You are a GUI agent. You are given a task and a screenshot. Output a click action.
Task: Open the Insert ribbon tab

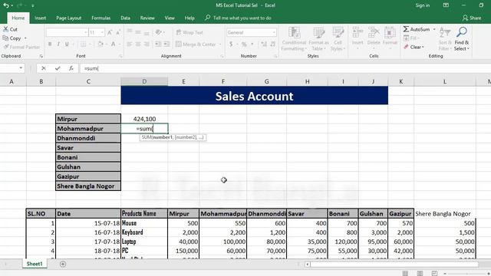click(x=40, y=18)
